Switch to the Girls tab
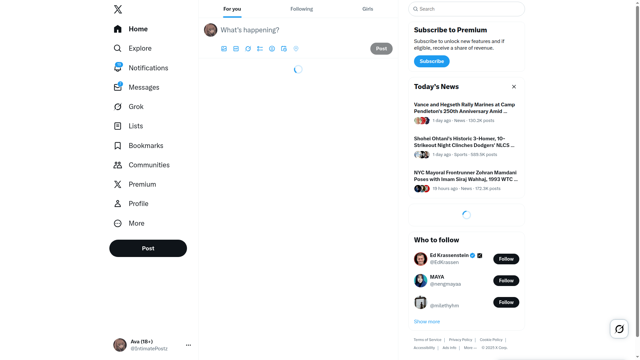This screenshot has height=360, width=640. [x=368, y=9]
